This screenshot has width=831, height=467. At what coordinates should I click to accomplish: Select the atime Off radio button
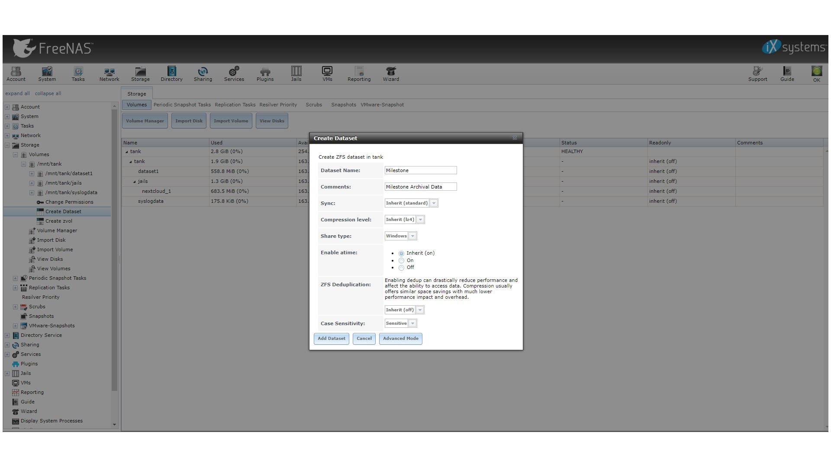[401, 268]
